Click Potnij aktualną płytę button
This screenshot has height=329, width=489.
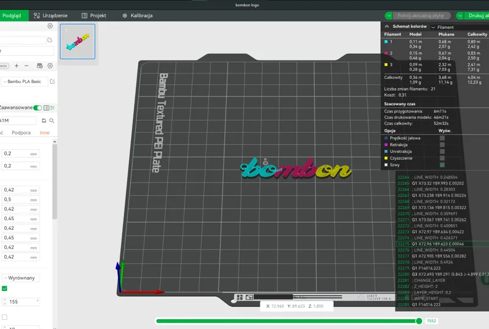422,16
